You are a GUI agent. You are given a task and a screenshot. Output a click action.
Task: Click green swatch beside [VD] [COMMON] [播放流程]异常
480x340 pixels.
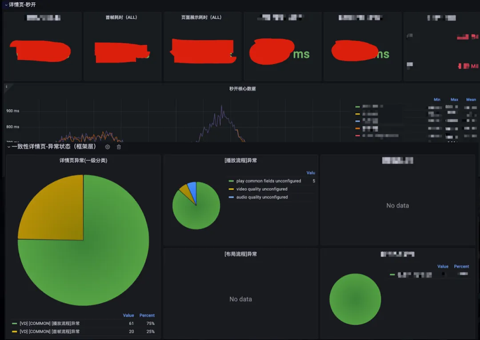14,324
